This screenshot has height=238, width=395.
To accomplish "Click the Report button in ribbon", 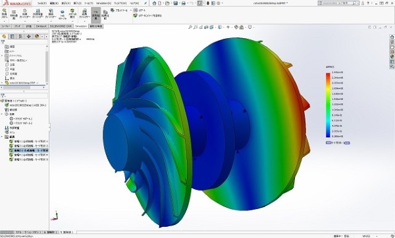I will point(140,11).
